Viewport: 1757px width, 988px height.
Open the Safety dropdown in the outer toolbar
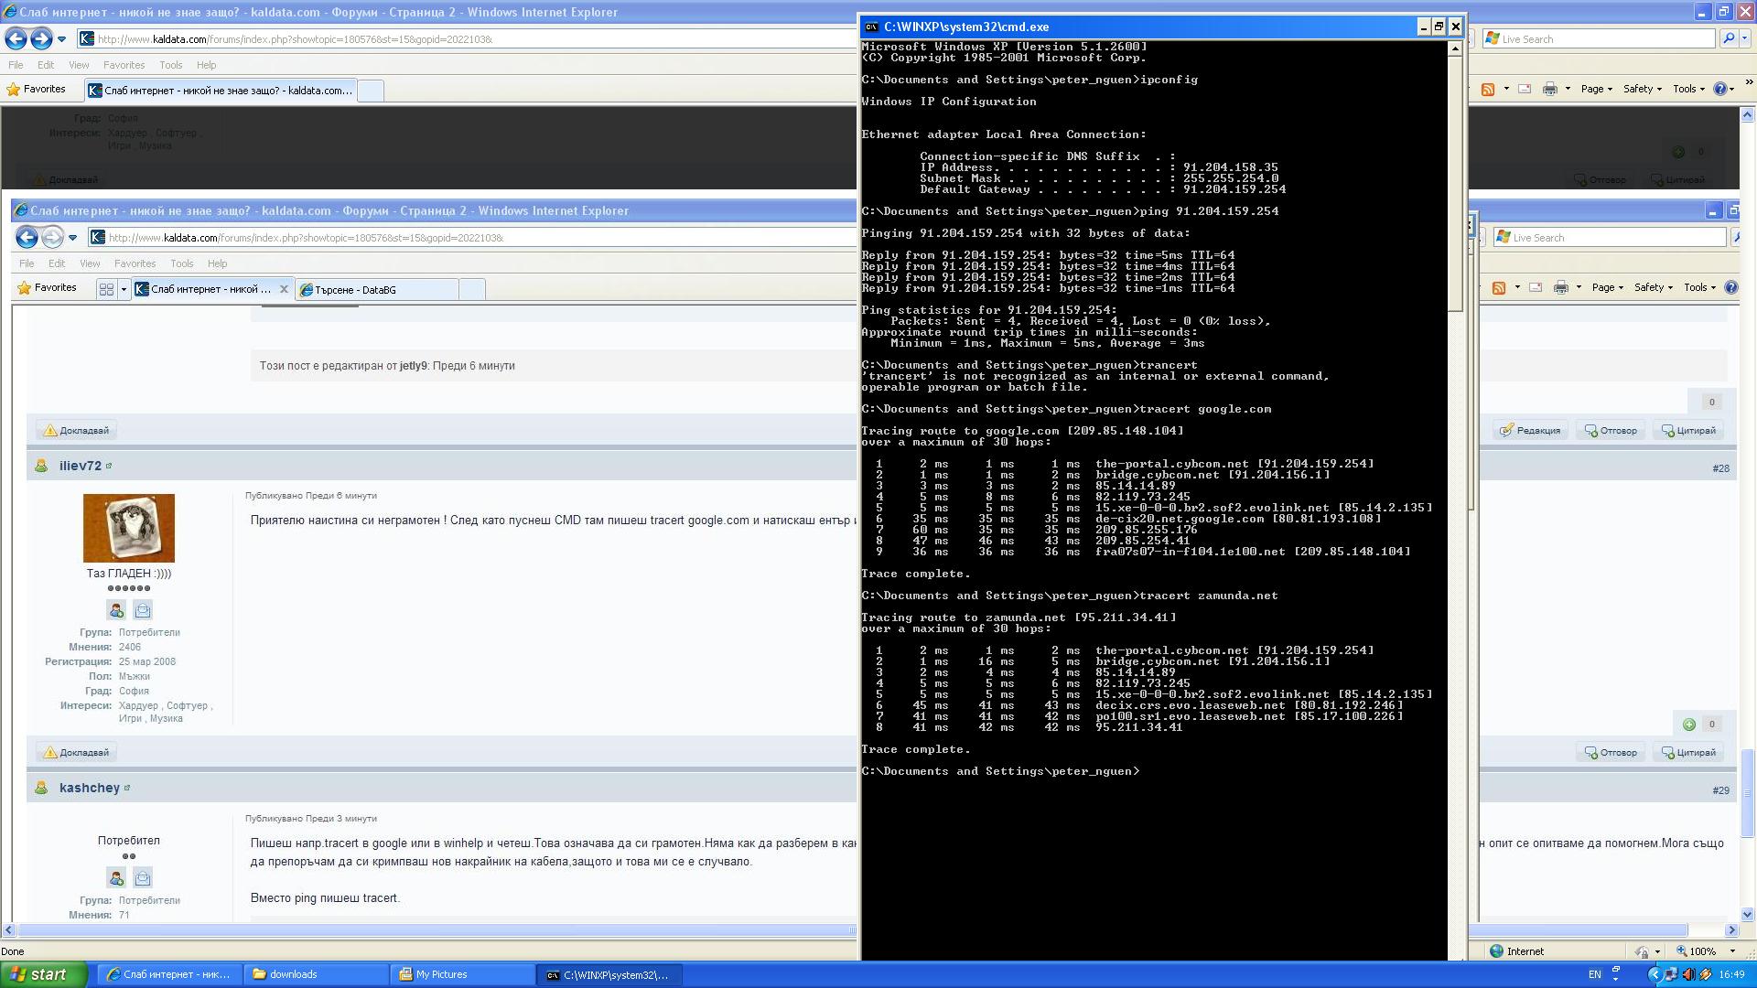(1643, 89)
